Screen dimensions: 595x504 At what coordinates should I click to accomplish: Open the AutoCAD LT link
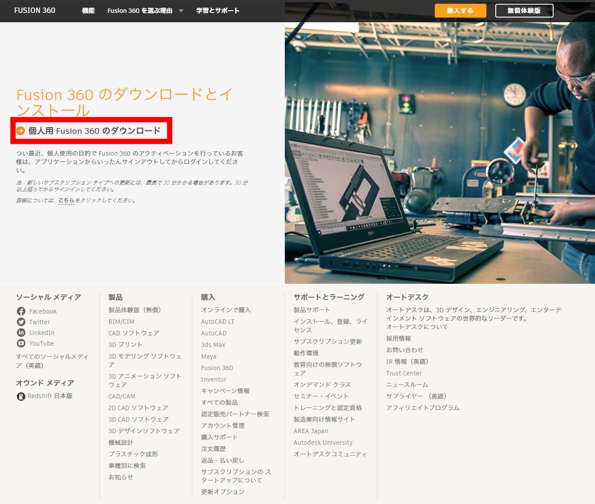(217, 322)
